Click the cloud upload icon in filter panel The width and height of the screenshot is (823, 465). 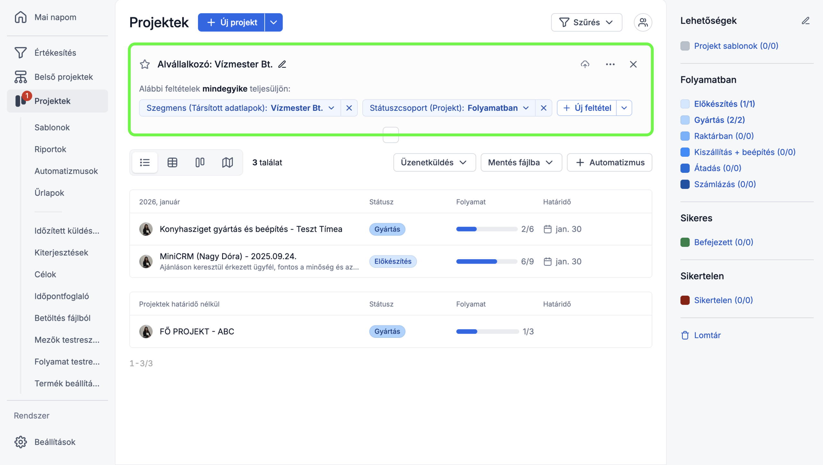(585, 64)
